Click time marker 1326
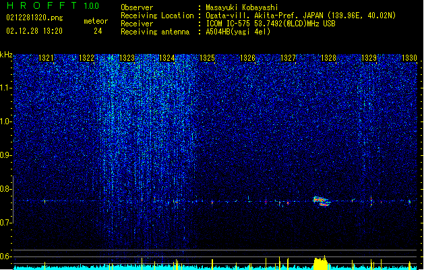This screenshot has width=424, height=270. pos(247,58)
